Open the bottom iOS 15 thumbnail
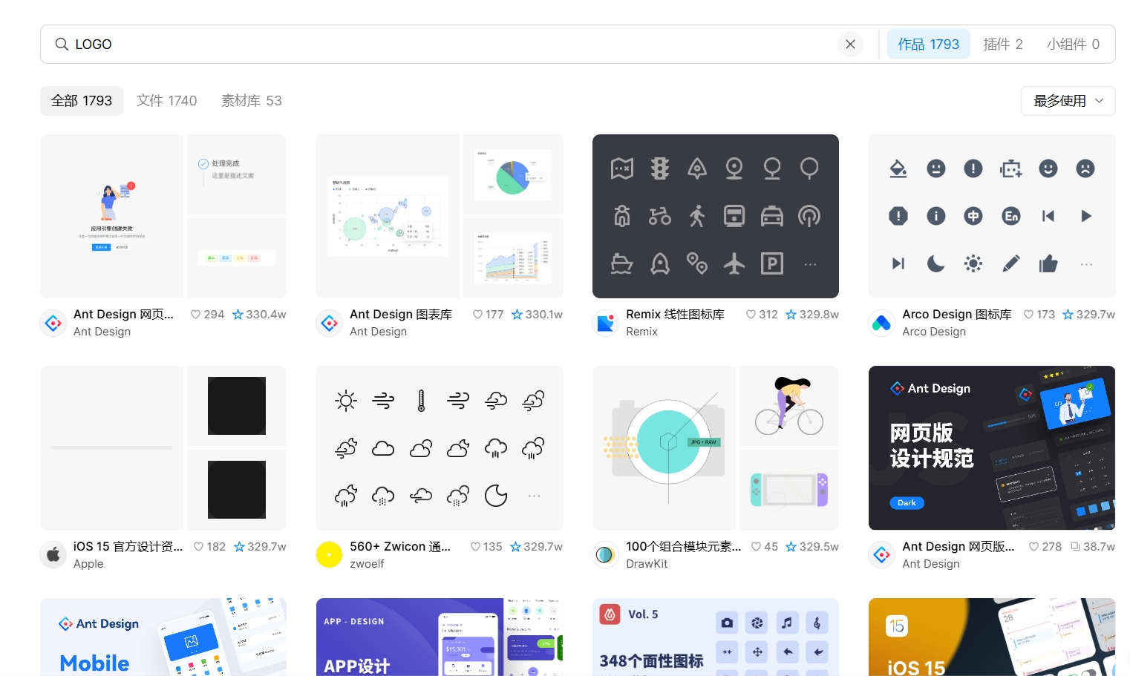 pos(992,637)
